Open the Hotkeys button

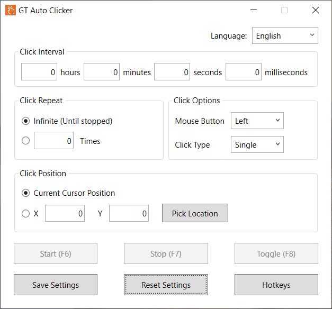pyautogui.click(x=276, y=285)
